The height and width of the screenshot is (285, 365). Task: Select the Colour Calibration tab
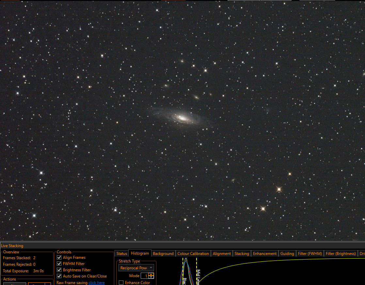click(x=193, y=254)
